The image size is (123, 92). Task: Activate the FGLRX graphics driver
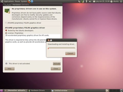click(57, 64)
